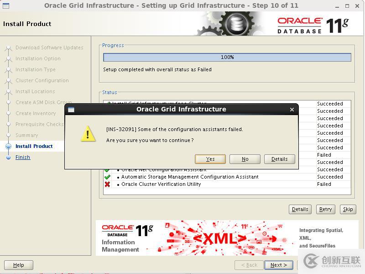
Task: Click the disabled Back button
Action: [x=249, y=265]
